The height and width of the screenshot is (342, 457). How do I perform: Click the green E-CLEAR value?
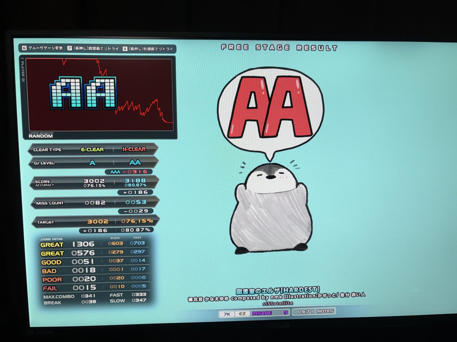[x=92, y=149]
